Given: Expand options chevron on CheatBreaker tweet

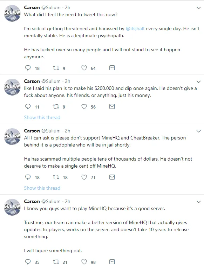Looking at the screenshot, I should 198,131.
